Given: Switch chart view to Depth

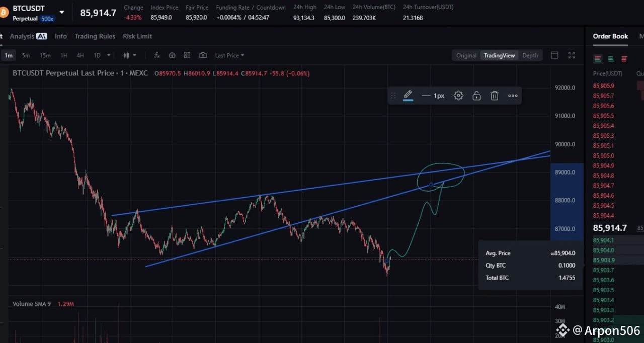Looking at the screenshot, I should coord(530,55).
